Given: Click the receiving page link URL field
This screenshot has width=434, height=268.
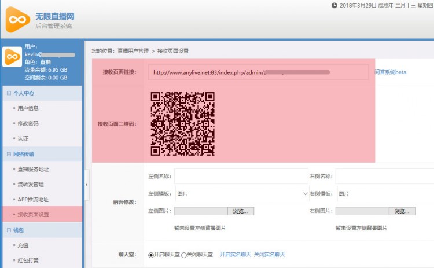Looking at the screenshot, I should 258,72.
